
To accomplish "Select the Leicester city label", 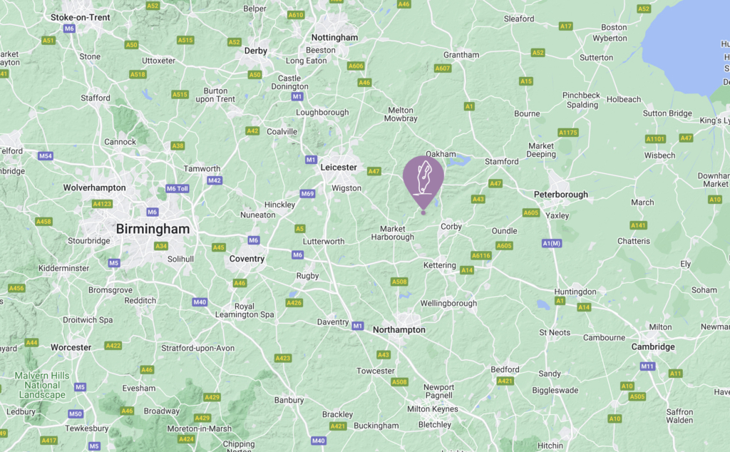I will coord(339,167).
